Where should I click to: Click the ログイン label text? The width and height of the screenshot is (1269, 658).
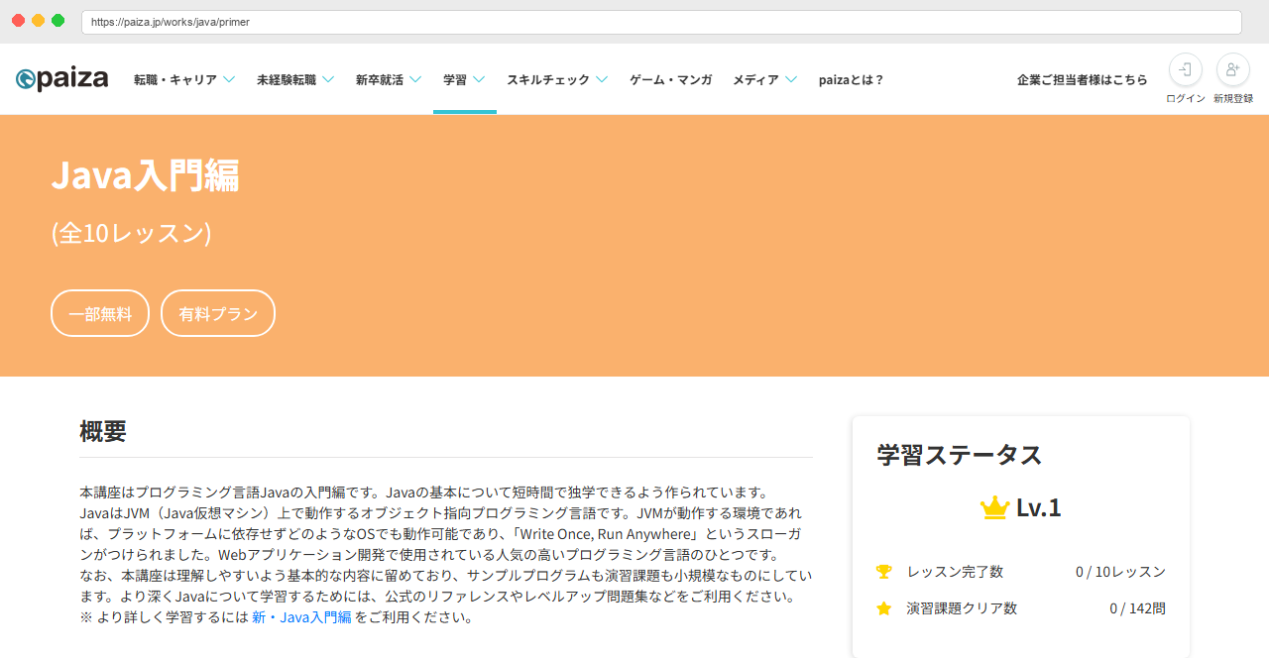pyautogui.click(x=1186, y=98)
